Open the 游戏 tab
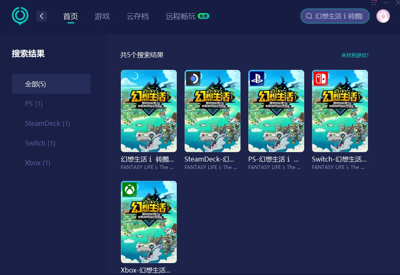 (102, 16)
